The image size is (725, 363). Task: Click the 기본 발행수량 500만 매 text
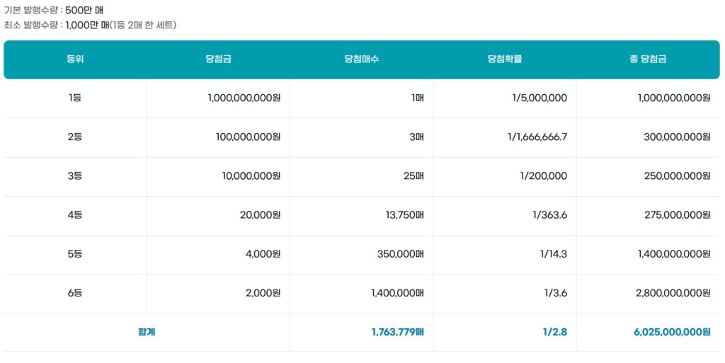[x=54, y=10]
